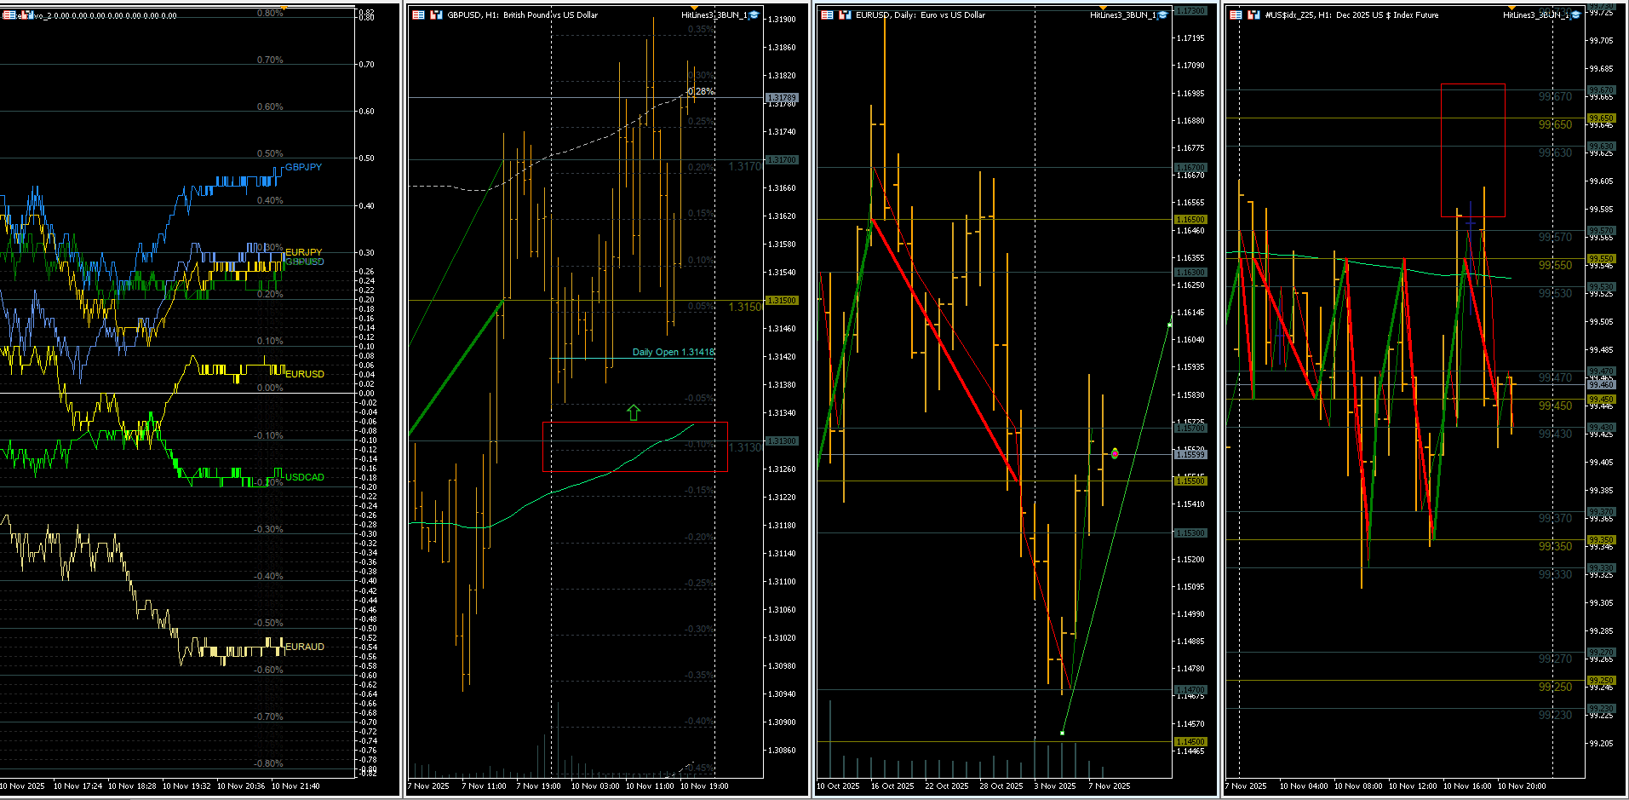Click the expert advisor hat icon on GBPUSD chart
Image resolution: width=1629 pixels, height=800 pixels.
(x=754, y=14)
